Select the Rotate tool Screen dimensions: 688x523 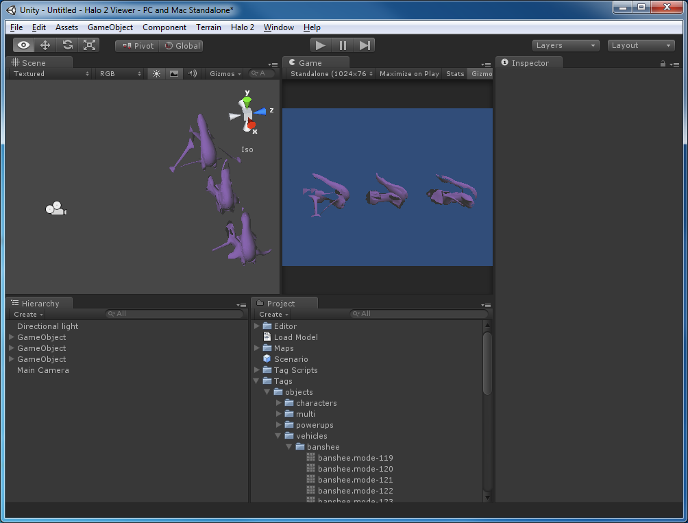point(67,45)
